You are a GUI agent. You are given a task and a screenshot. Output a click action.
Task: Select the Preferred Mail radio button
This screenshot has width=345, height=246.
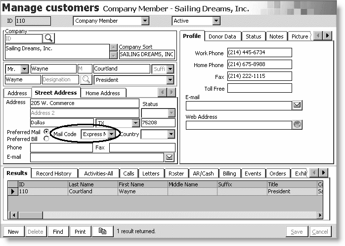tap(46, 132)
